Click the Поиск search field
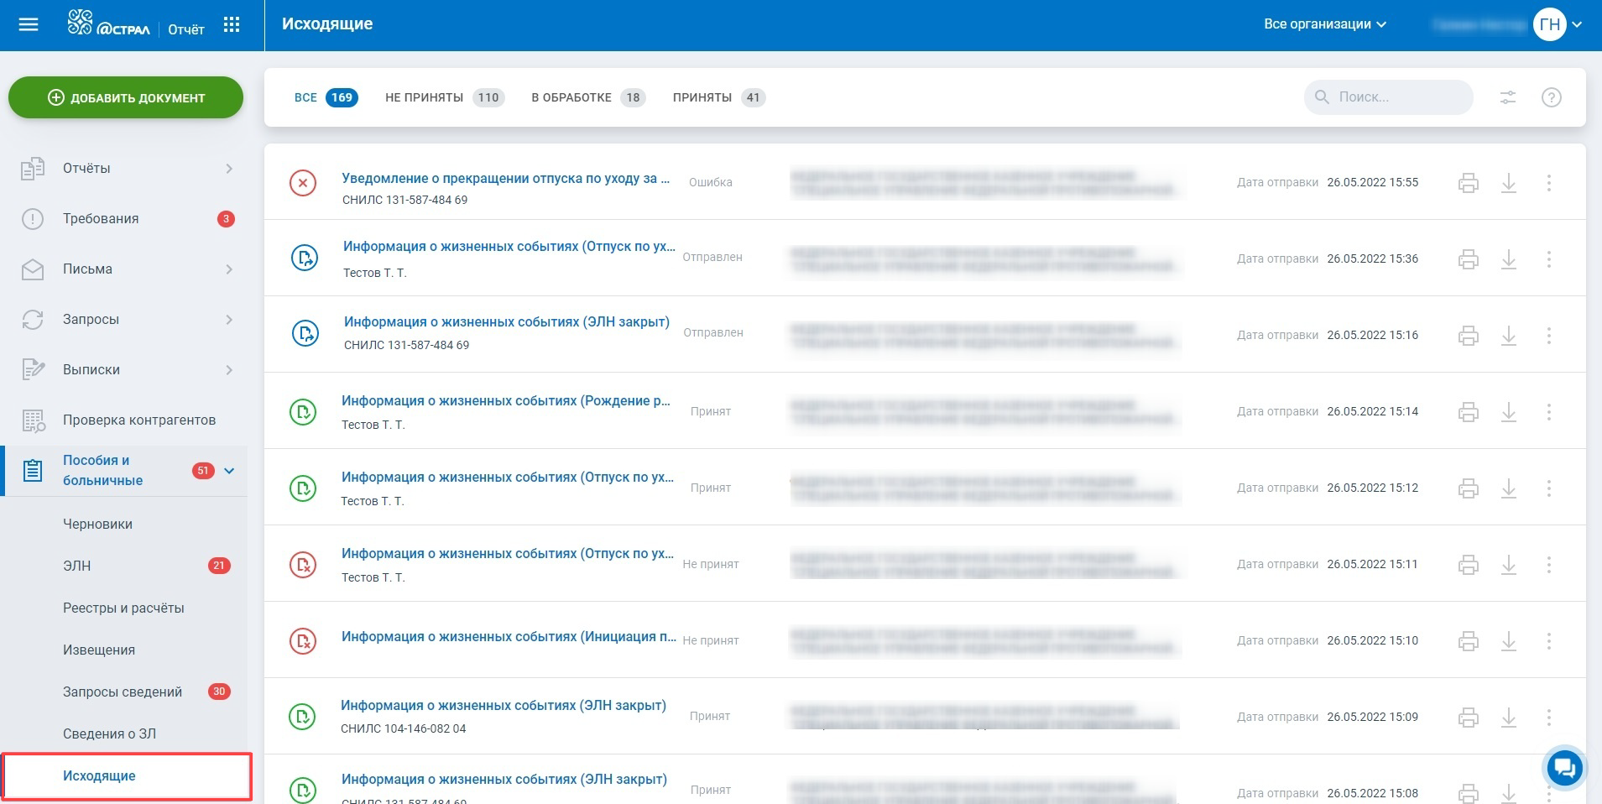Screen dimensions: 1602x804 click(x=1397, y=97)
